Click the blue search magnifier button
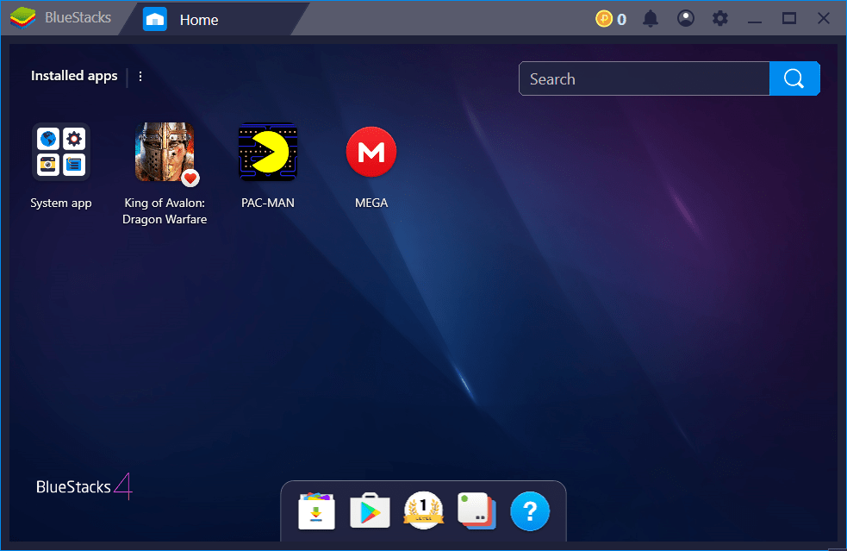Screen dimensions: 847x551 [794, 78]
